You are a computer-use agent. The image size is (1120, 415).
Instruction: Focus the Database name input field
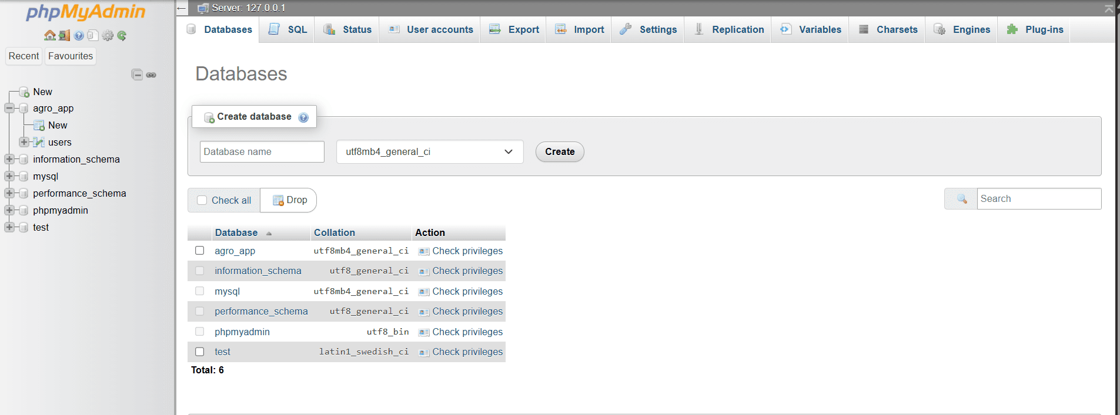(x=262, y=152)
